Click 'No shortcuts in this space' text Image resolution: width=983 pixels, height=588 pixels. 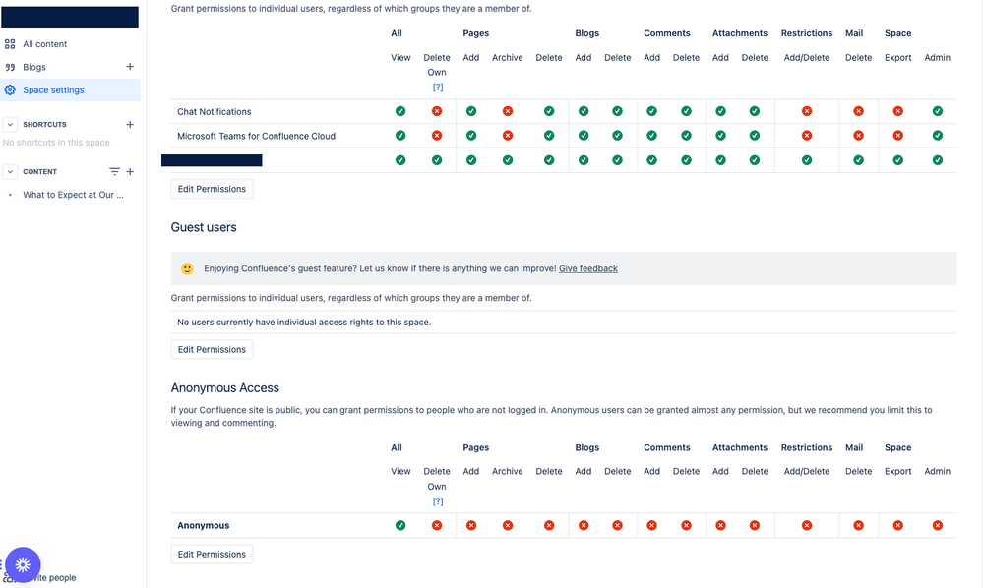tap(56, 143)
